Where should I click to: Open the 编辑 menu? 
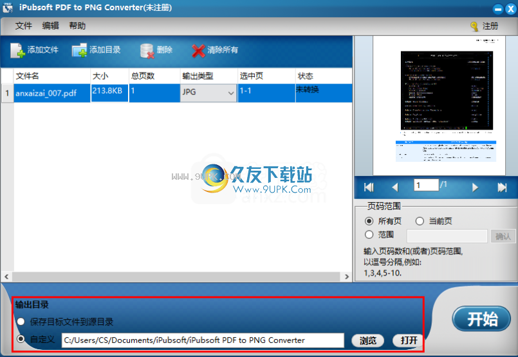[50, 26]
